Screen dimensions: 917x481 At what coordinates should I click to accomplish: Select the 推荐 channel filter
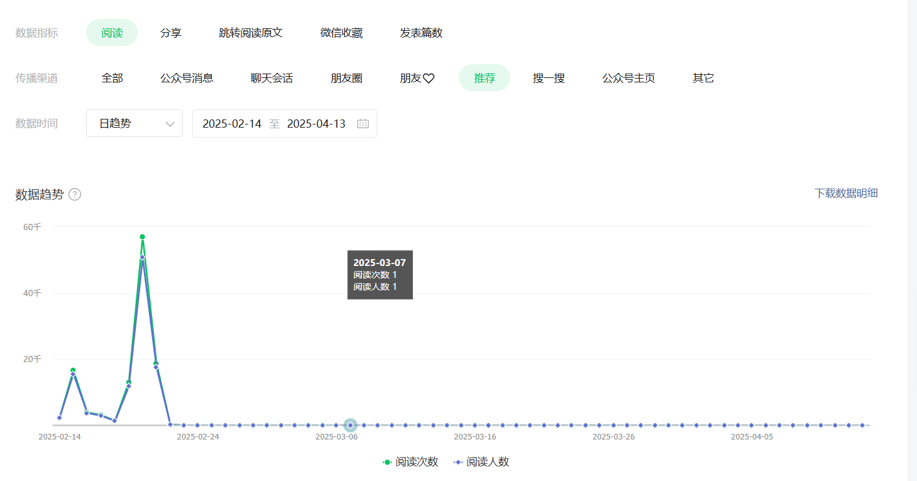[x=485, y=78]
